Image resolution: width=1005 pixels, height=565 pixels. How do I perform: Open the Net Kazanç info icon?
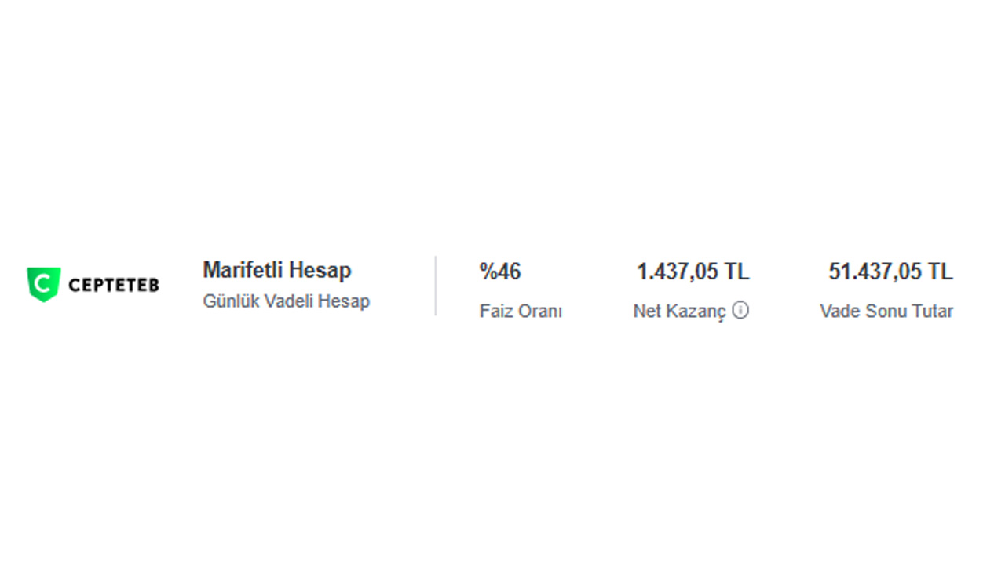tap(740, 311)
